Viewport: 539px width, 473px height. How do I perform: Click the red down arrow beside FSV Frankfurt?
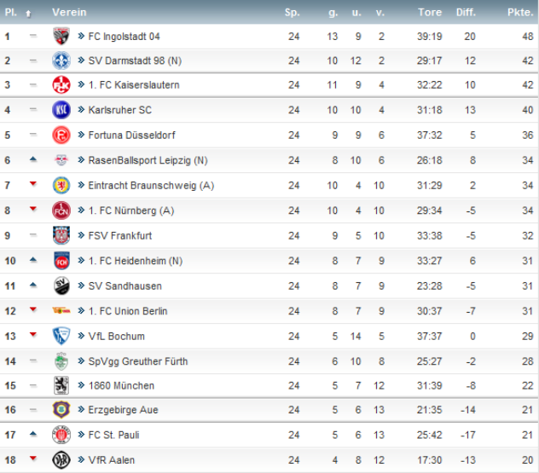tap(33, 235)
